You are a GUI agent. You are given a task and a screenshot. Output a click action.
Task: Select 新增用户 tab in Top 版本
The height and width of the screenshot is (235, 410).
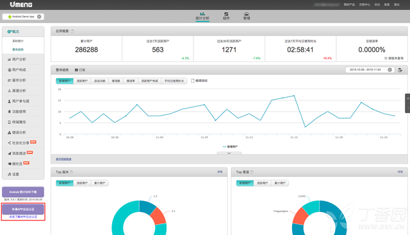coord(65,183)
